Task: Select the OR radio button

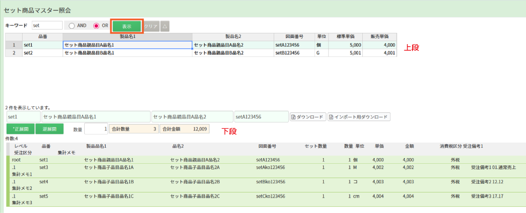Action: 96,26
